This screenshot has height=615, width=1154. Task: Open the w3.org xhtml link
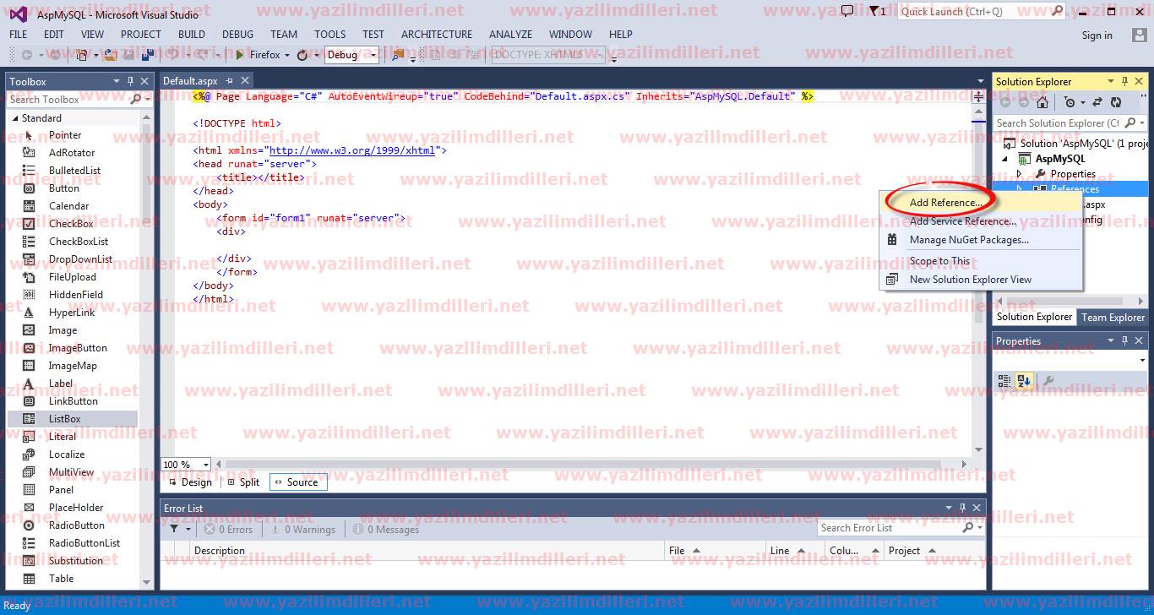pyautogui.click(x=351, y=150)
